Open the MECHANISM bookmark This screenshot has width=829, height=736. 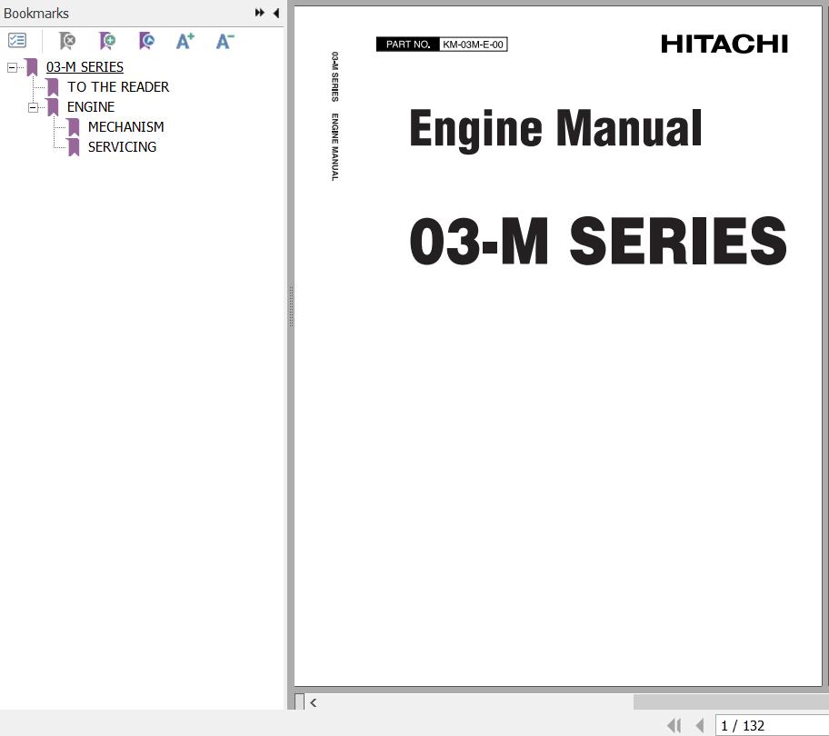(125, 127)
